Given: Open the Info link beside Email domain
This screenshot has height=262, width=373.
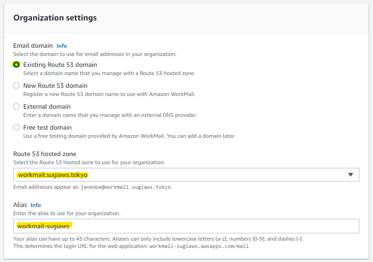Looking at the screenshot, I should click(61, 46).
